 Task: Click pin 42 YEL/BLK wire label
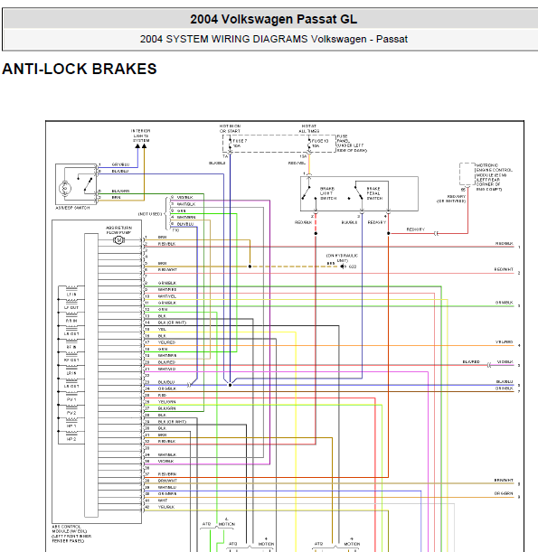(166, 508)
